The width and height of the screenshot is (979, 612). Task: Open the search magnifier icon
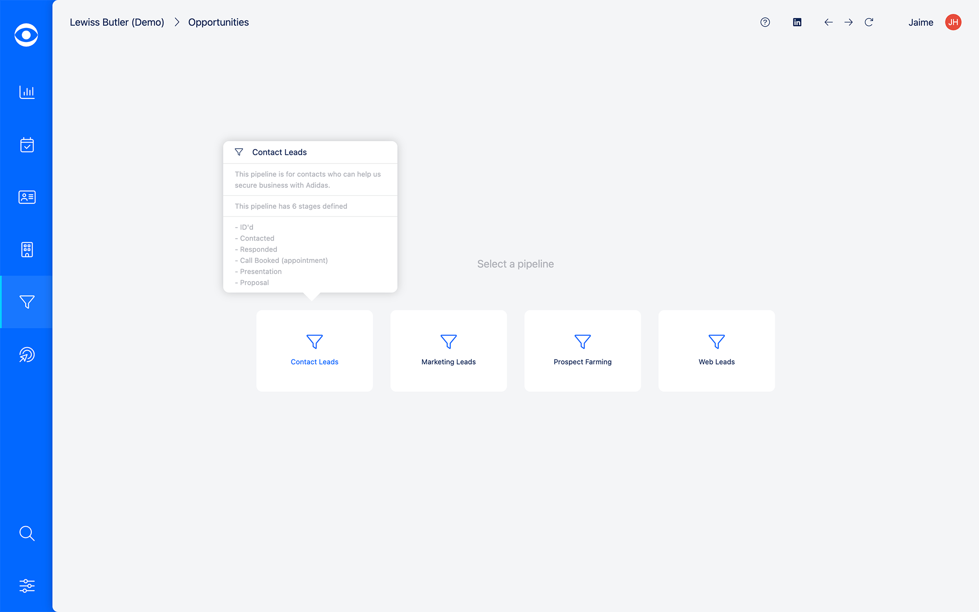[27, 533]
